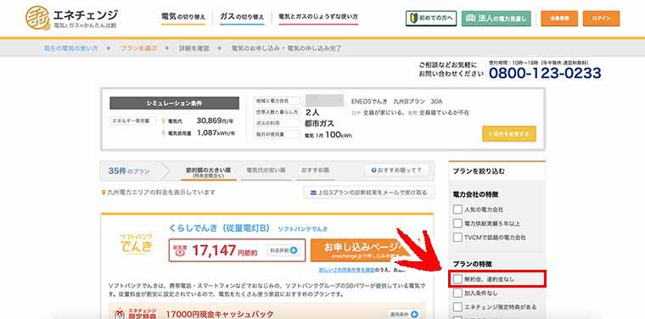Click the beginner mark icon on 初めての方へ
This screenshot has height=319, width=645.
click(x=413, y=19)
